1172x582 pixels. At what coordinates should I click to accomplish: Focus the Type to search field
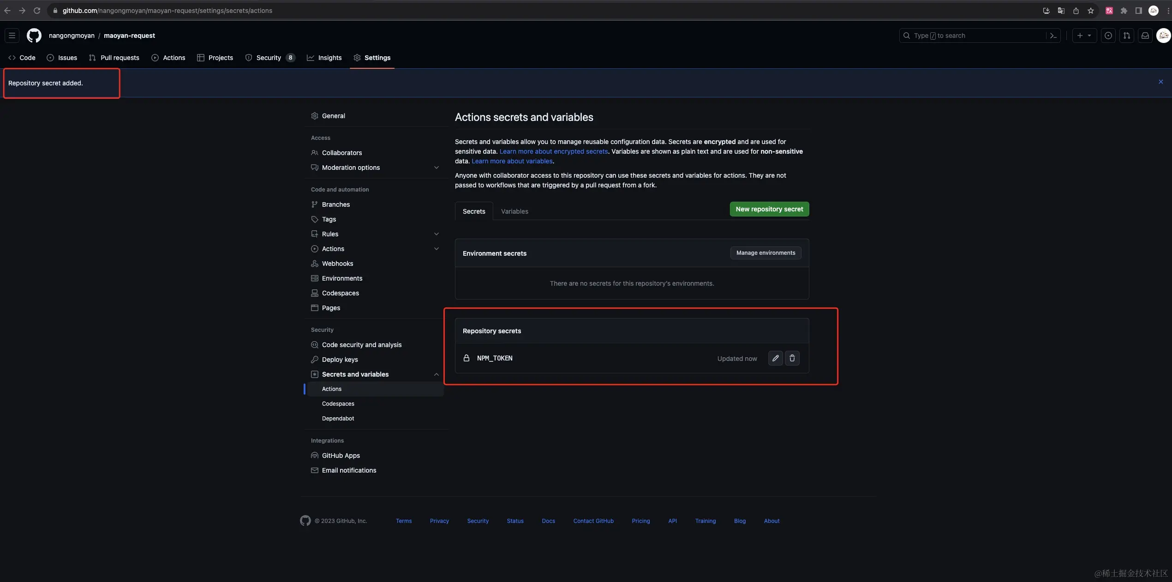coord(974,36)
